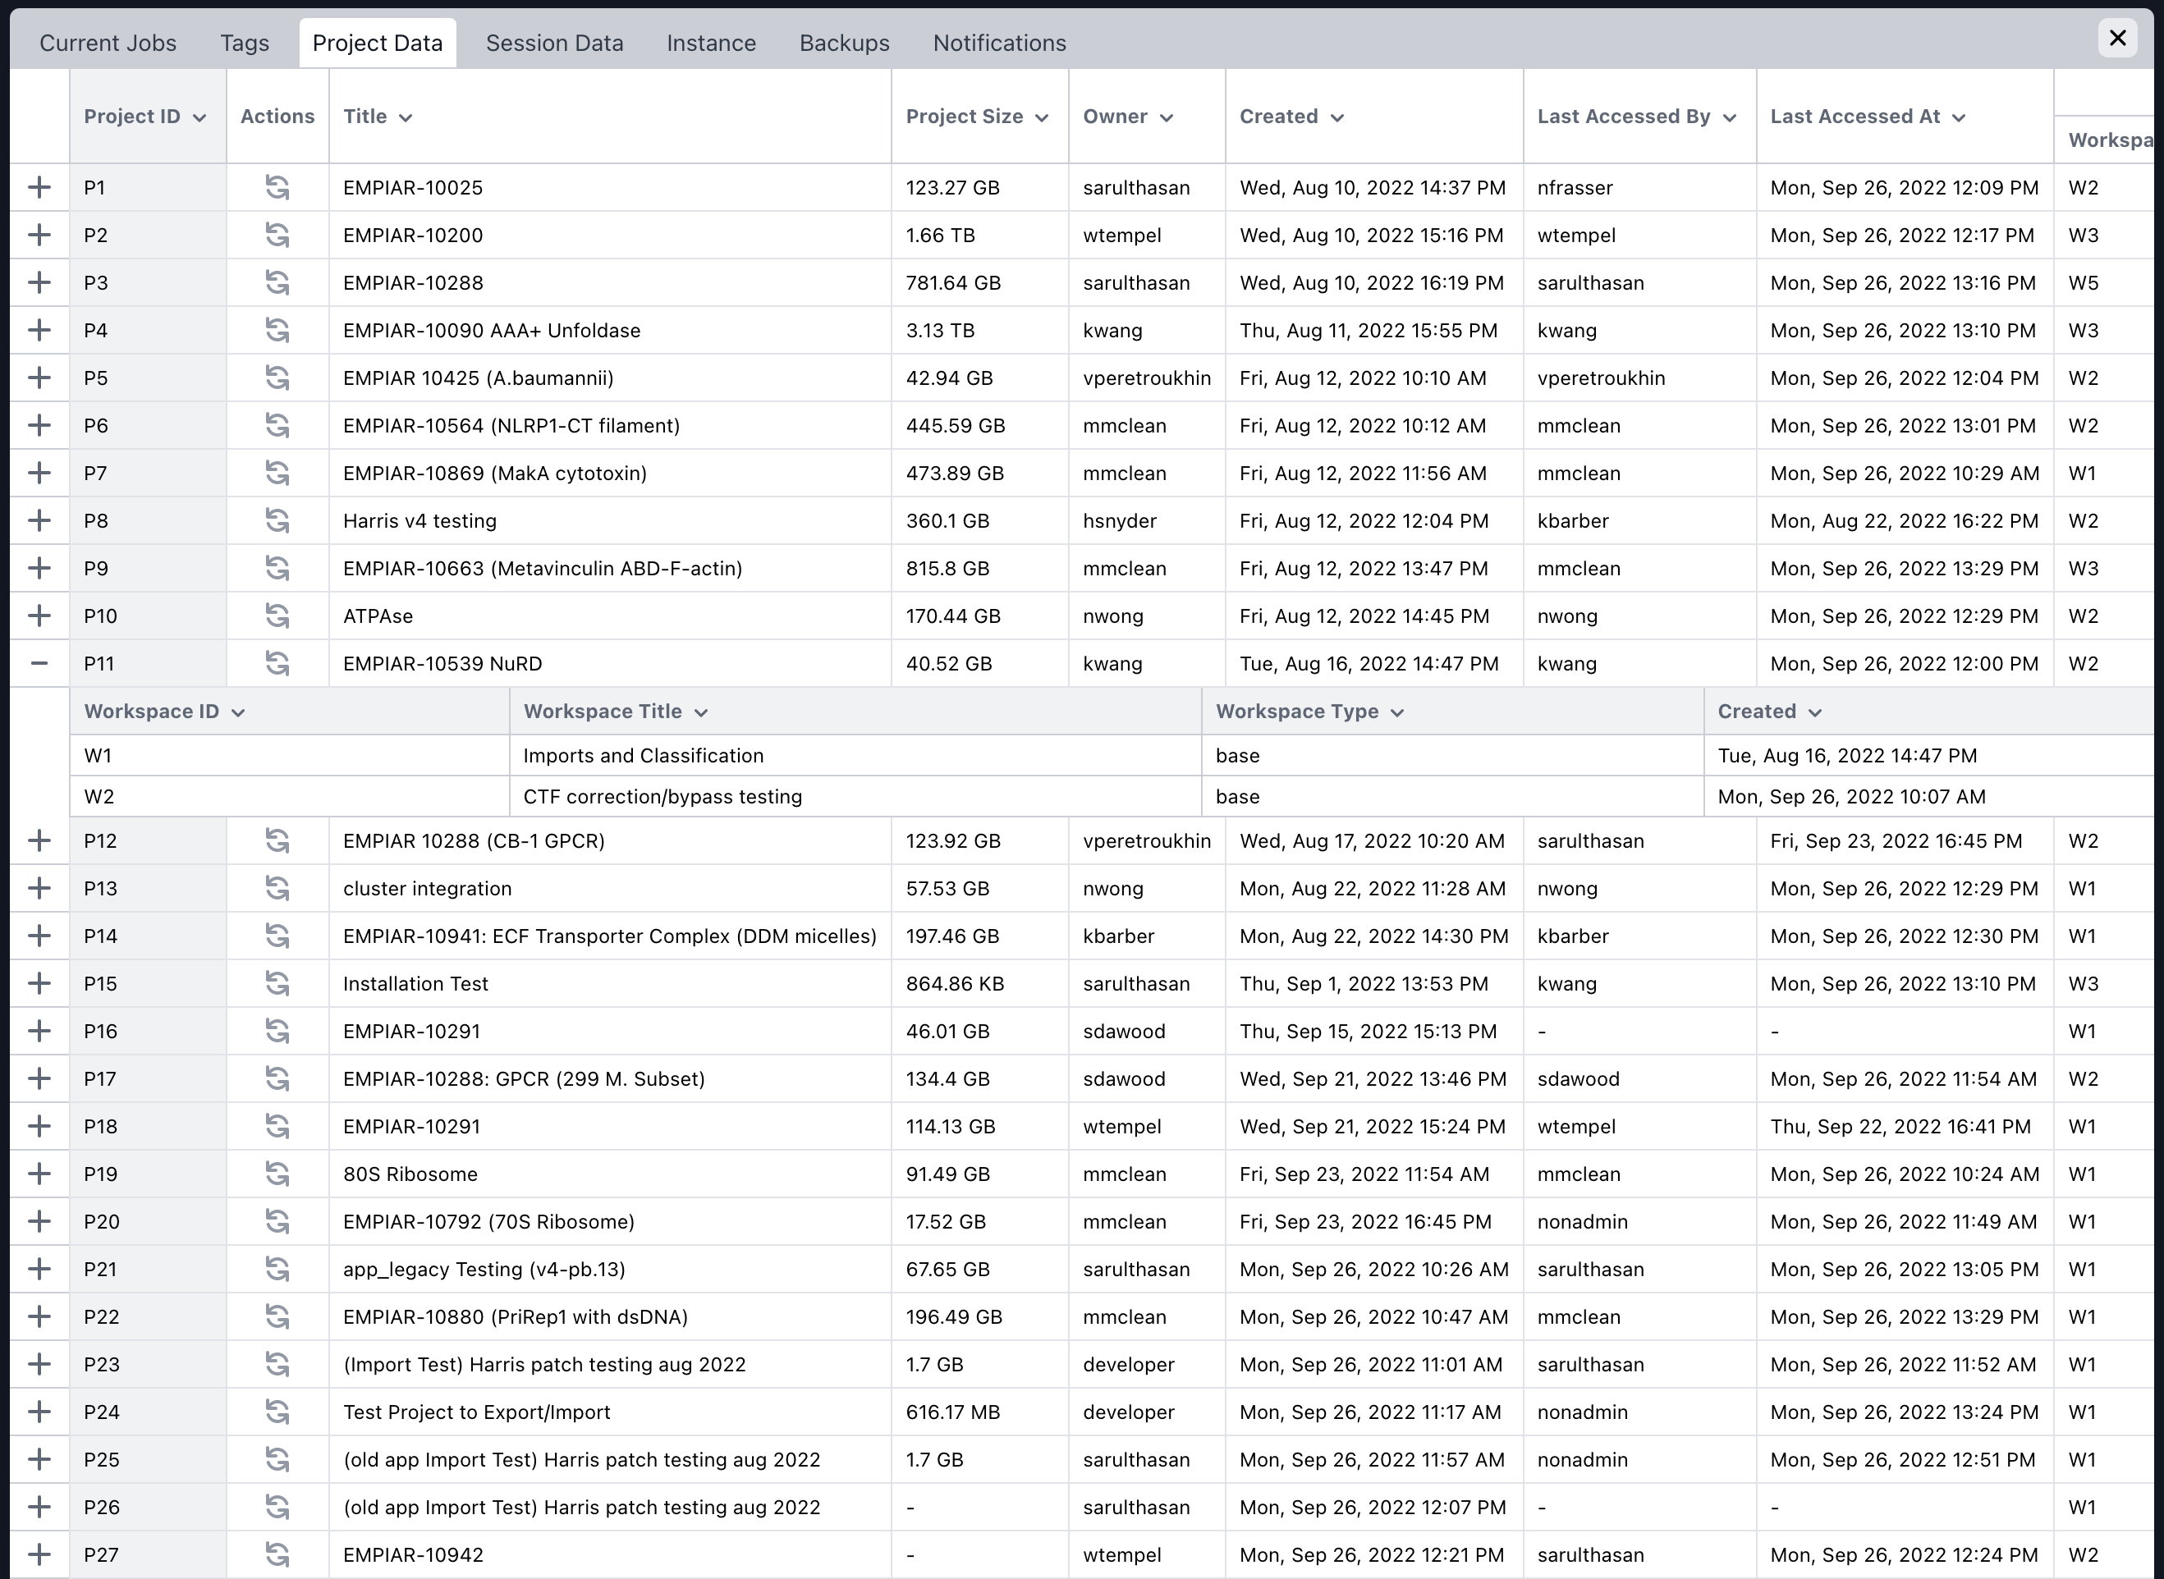Viewport: 2164px width, 1579px height.
Task: Expand the P12 row workspaces
Action: pyautogui.click(x=39, y=841)
